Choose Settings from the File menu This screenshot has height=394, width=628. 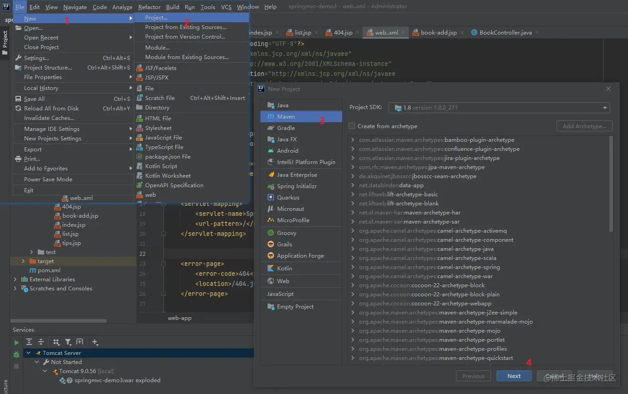click(36, 58)
